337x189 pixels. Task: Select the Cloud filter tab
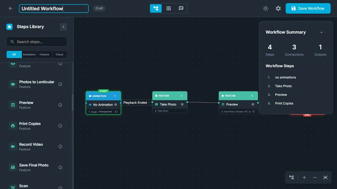coord(60,55)
